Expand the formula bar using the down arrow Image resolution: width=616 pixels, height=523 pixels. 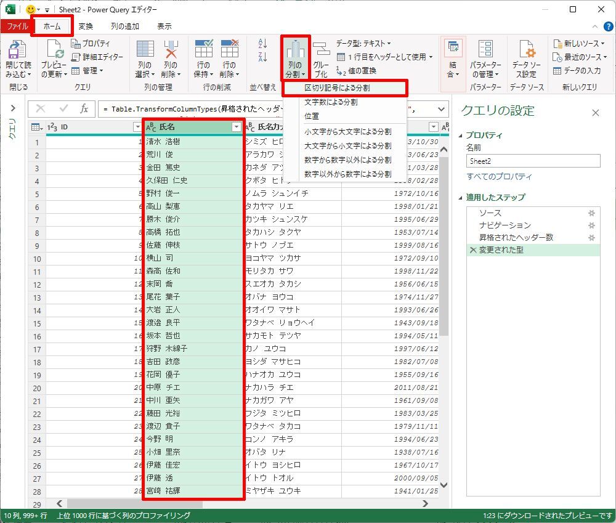point(441,109)
